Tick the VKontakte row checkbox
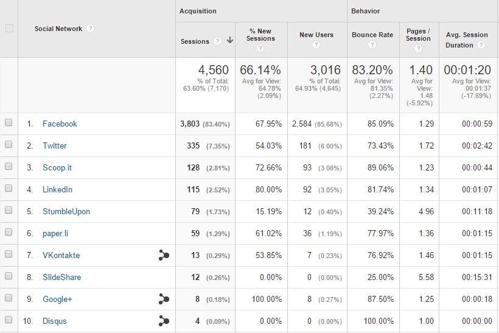 click(x=9, y=254)
